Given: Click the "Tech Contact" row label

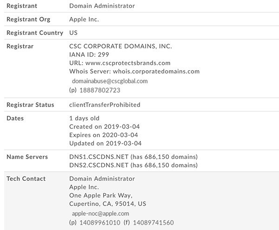Looking at the screenshot, I should [26, 178].
